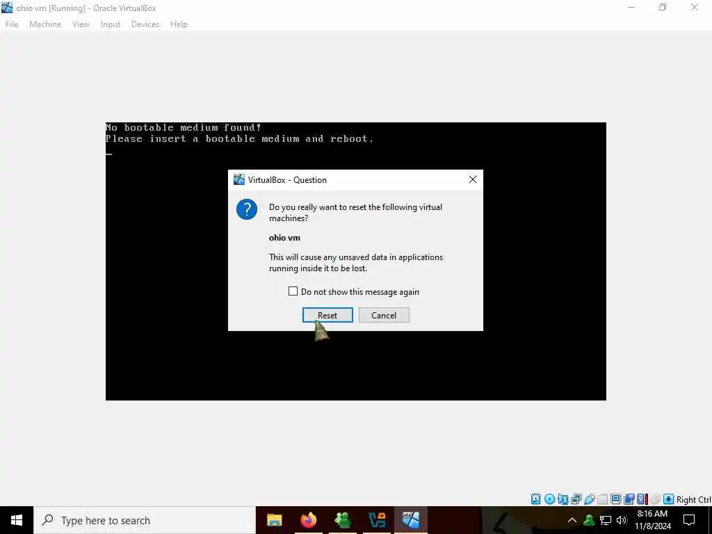Open the USB devices status icon
712x534 pixels.
coord(590,499)
